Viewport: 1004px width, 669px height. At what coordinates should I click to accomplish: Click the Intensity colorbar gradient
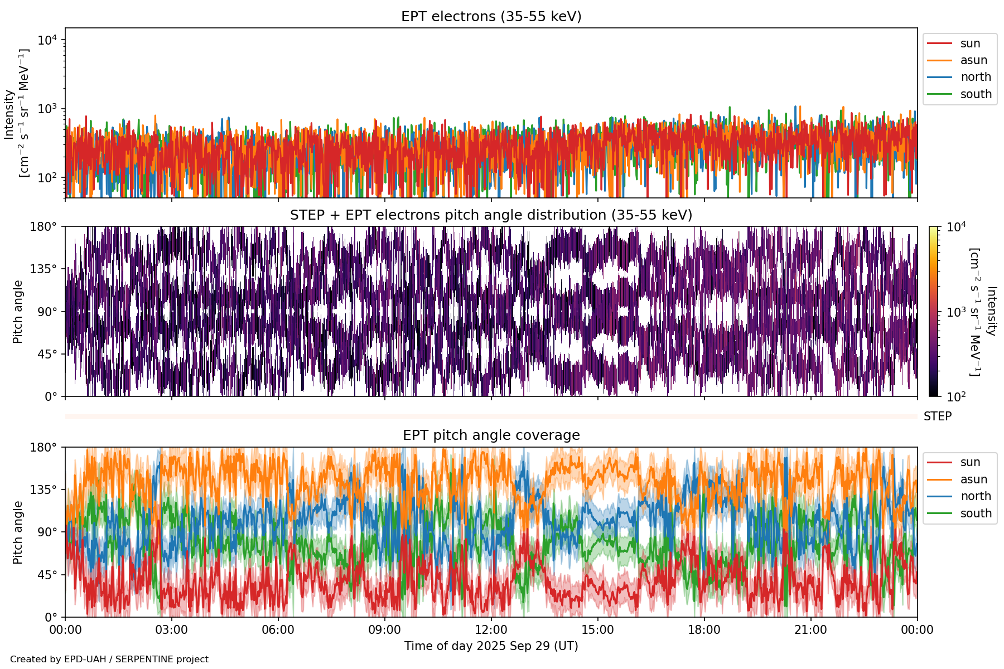click(x=933, y=311)
